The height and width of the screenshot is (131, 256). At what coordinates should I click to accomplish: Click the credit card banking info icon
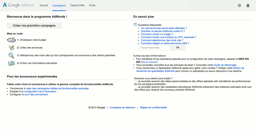(12, 63)
